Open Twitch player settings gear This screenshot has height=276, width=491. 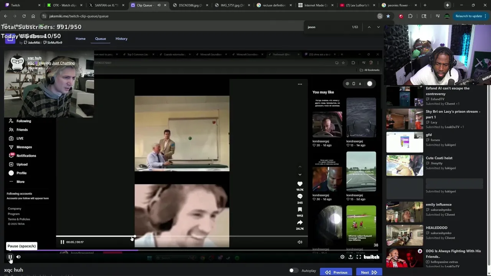click(343, 257)
